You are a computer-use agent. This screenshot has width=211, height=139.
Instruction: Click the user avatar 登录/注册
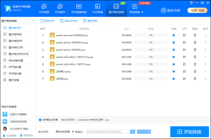pyautogui.click(x=163, y=10)
